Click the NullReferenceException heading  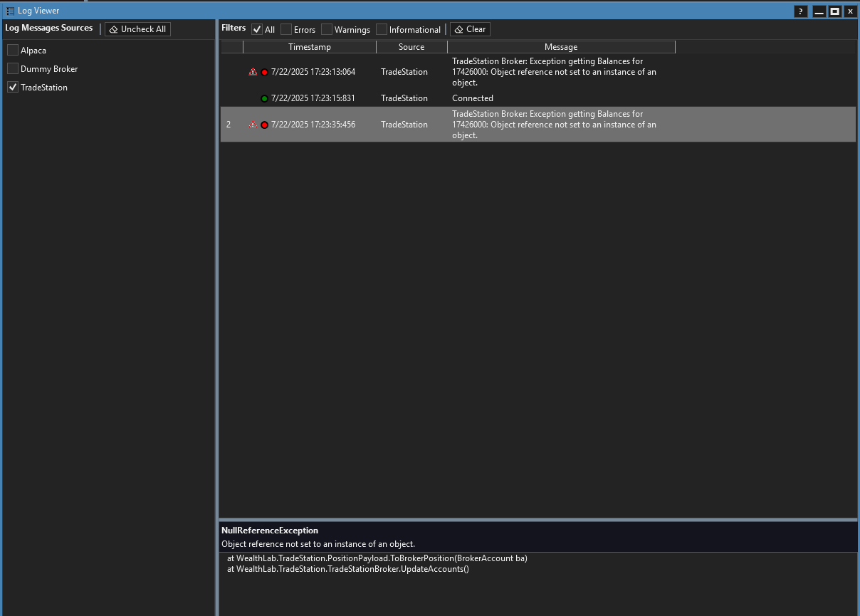[x=270, y=531]
